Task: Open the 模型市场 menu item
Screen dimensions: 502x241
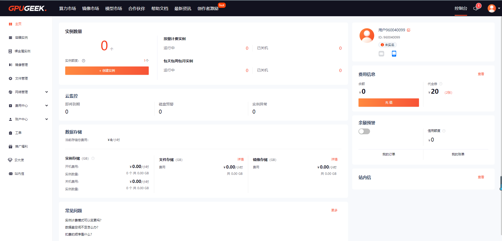Action: [x=113, y=8]
